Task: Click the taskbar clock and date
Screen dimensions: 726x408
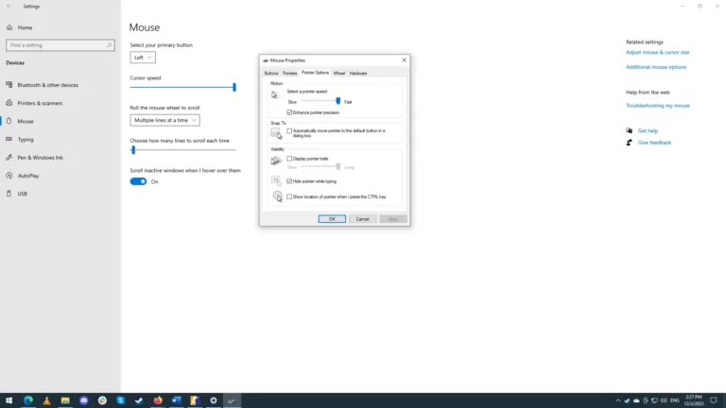Action: click(x=694, y=400)
